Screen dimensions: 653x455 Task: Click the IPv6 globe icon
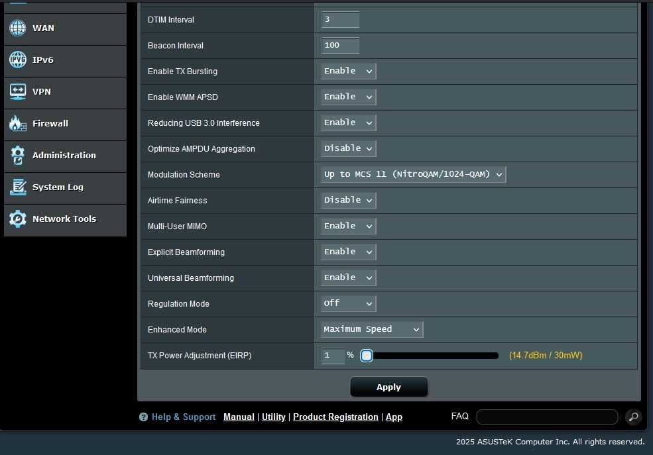click(x=17, y=60)
